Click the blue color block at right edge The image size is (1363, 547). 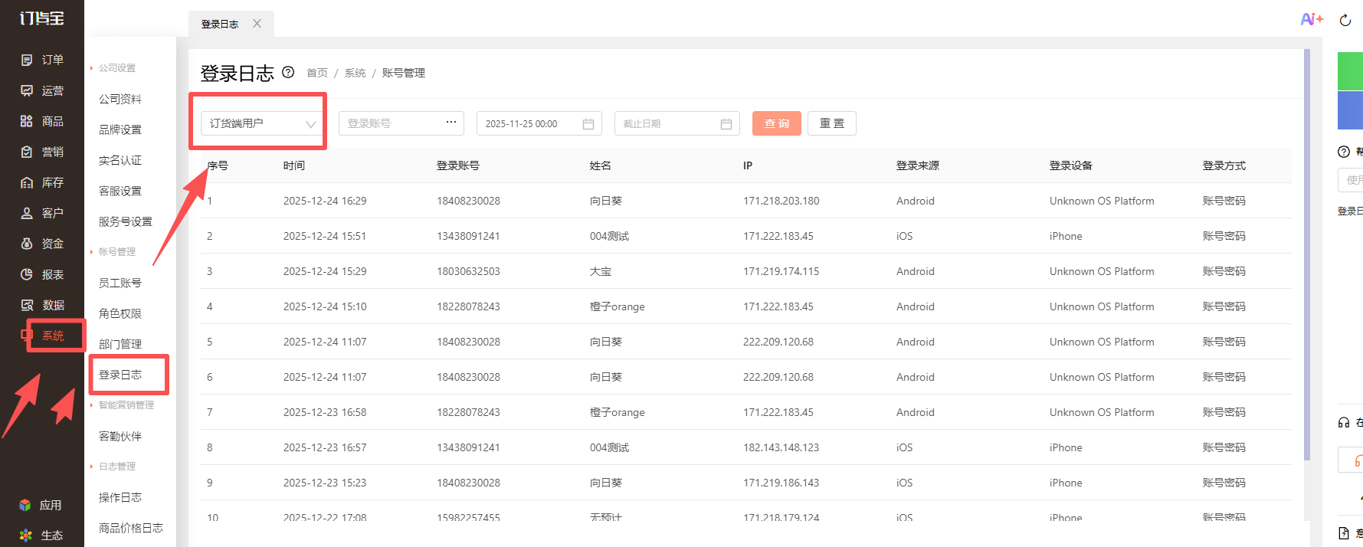pyautogui.click(x=1350, y=110)
